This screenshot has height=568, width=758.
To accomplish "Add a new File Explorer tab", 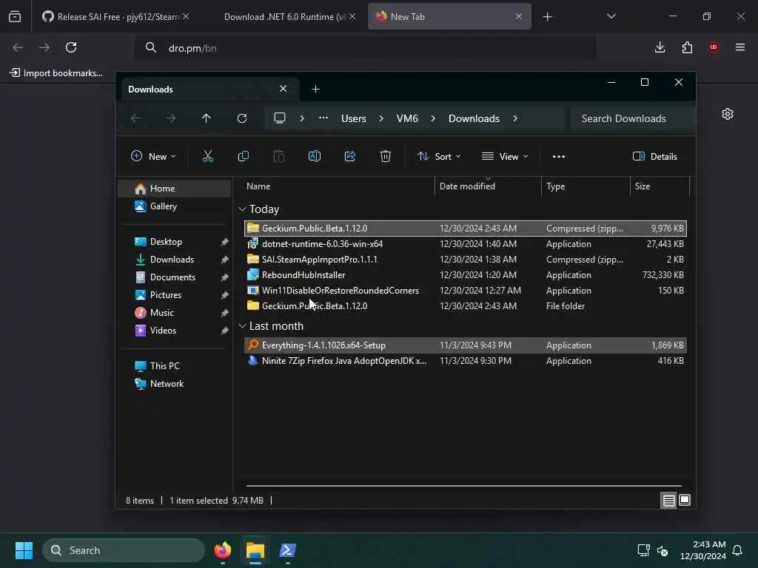I will point(315,89).
